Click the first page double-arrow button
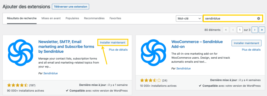Viewport: 267px width, 96px height. [x=226, y=30]
